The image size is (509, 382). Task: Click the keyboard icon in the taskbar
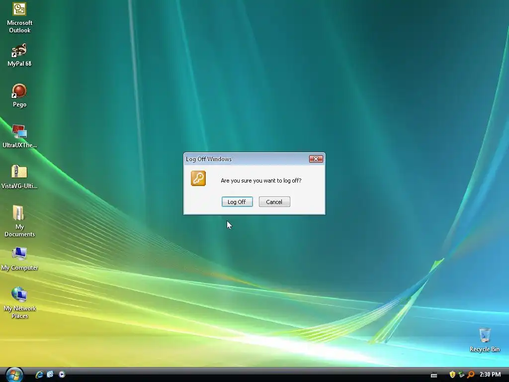coord(433,375)
